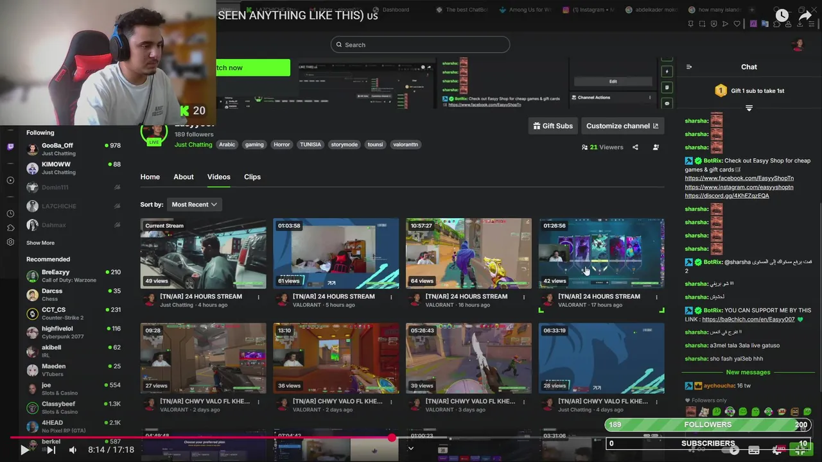Viewport: 822px width, 462px height.
Task: Click the green Watch now button
Action: tap(253, 67)
